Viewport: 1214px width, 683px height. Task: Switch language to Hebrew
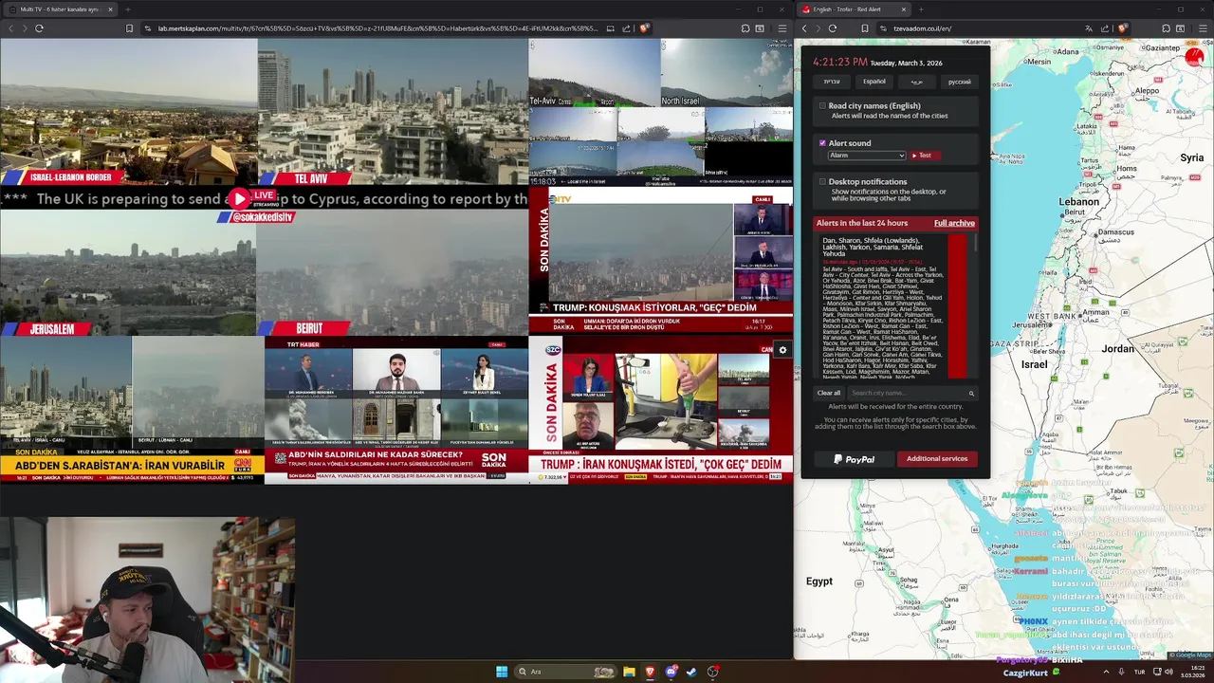point(832,82)
